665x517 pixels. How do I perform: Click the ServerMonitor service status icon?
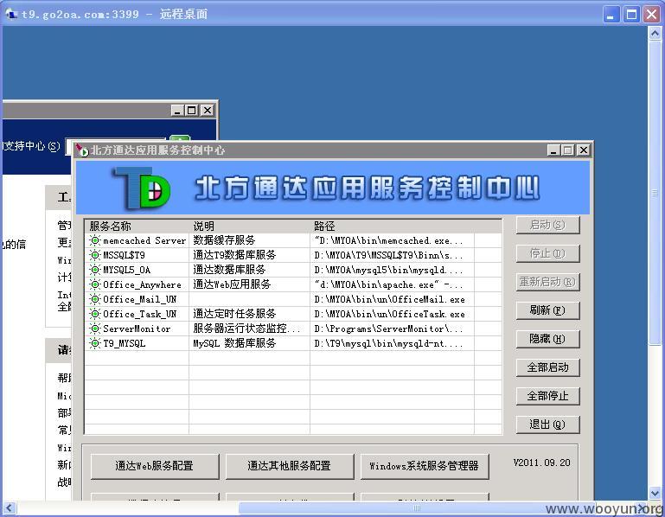(94, 329)
